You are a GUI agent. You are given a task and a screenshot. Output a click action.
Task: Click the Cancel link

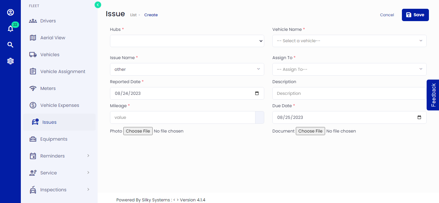387,15
